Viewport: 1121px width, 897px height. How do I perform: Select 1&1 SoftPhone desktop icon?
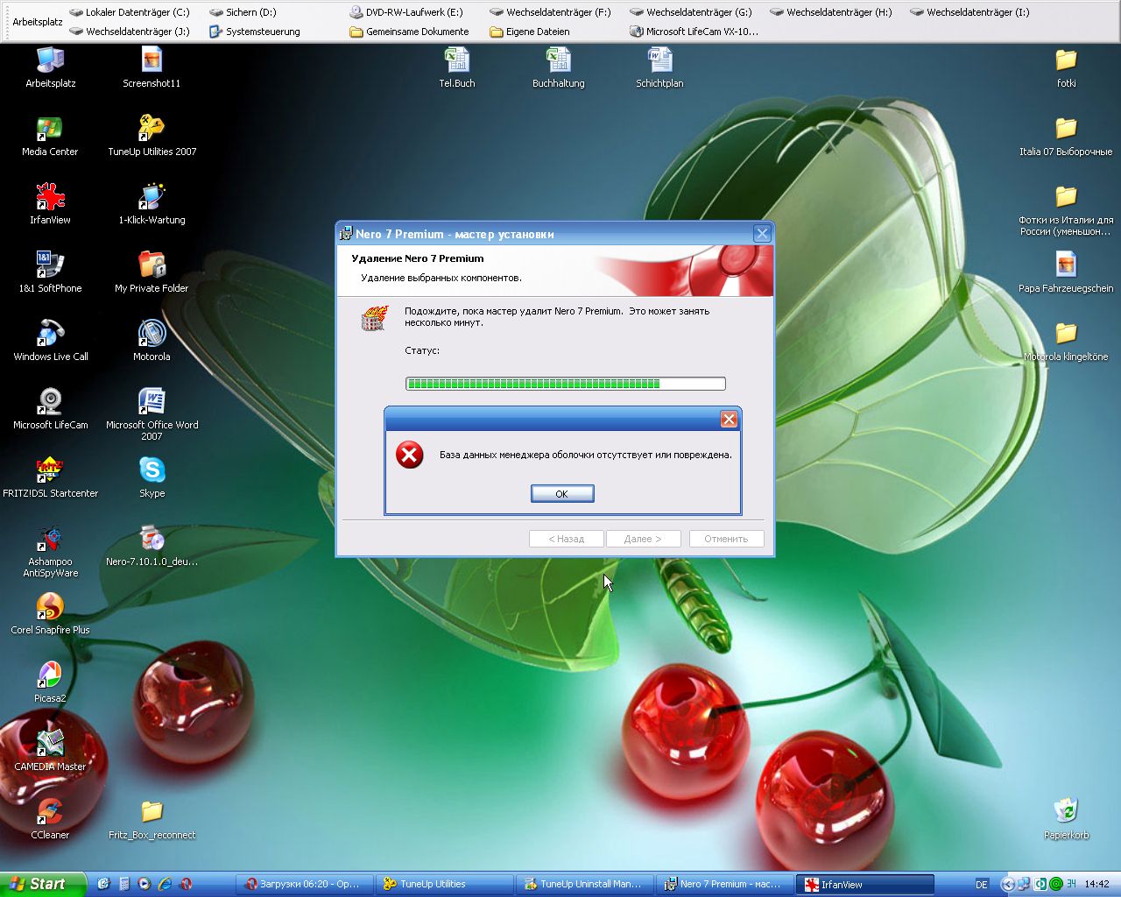[50, 272]
